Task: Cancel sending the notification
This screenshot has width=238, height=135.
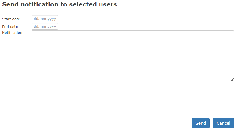Action: click(223, 123)
